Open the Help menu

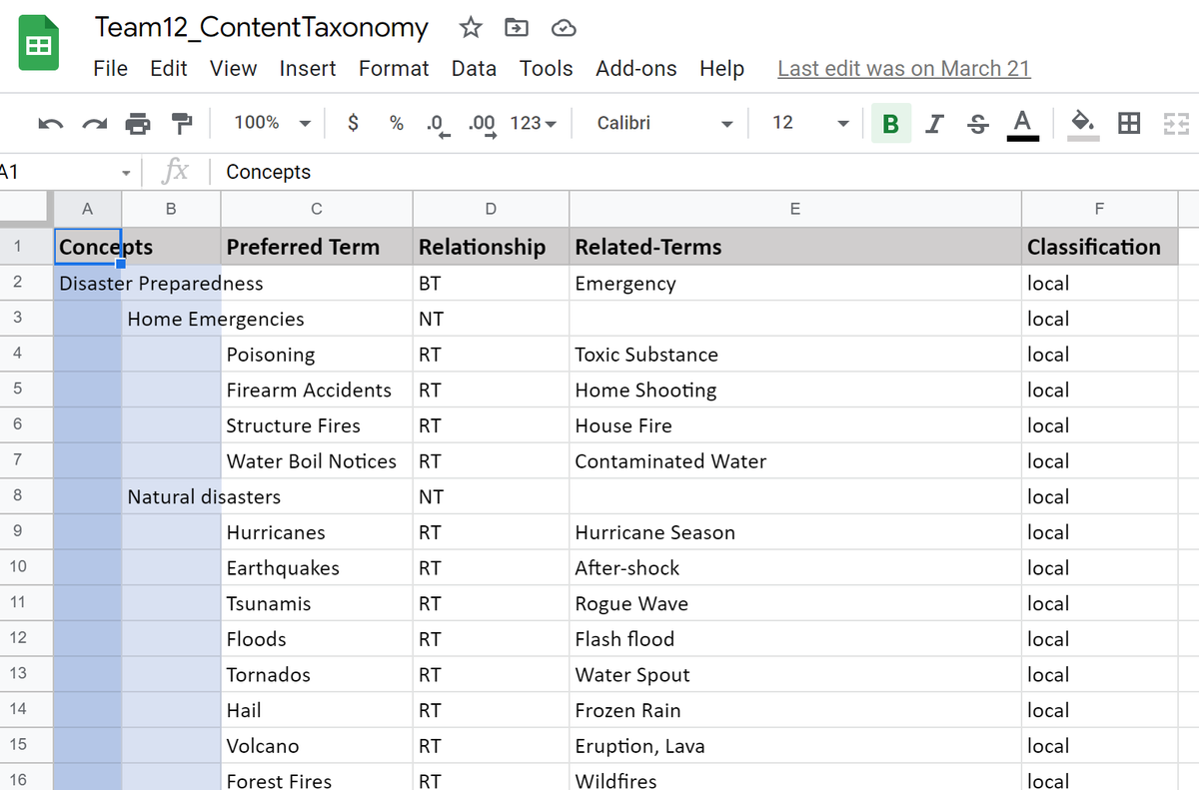(x=721, y=69)
